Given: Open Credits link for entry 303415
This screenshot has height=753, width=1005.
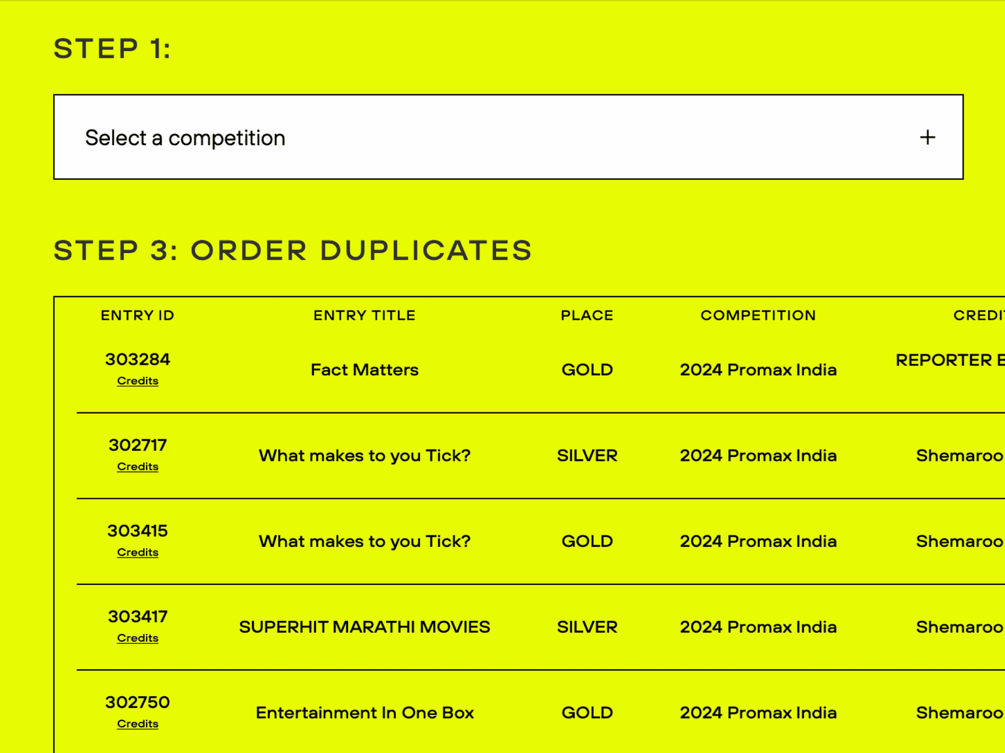Looking at the screenshot, I should click(x=137, y=552).
